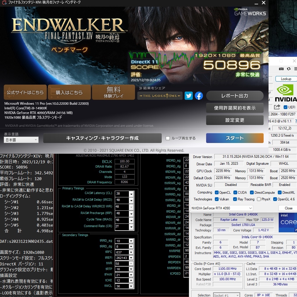Click Code Name Raptor Lake value

tap(229, 220)
